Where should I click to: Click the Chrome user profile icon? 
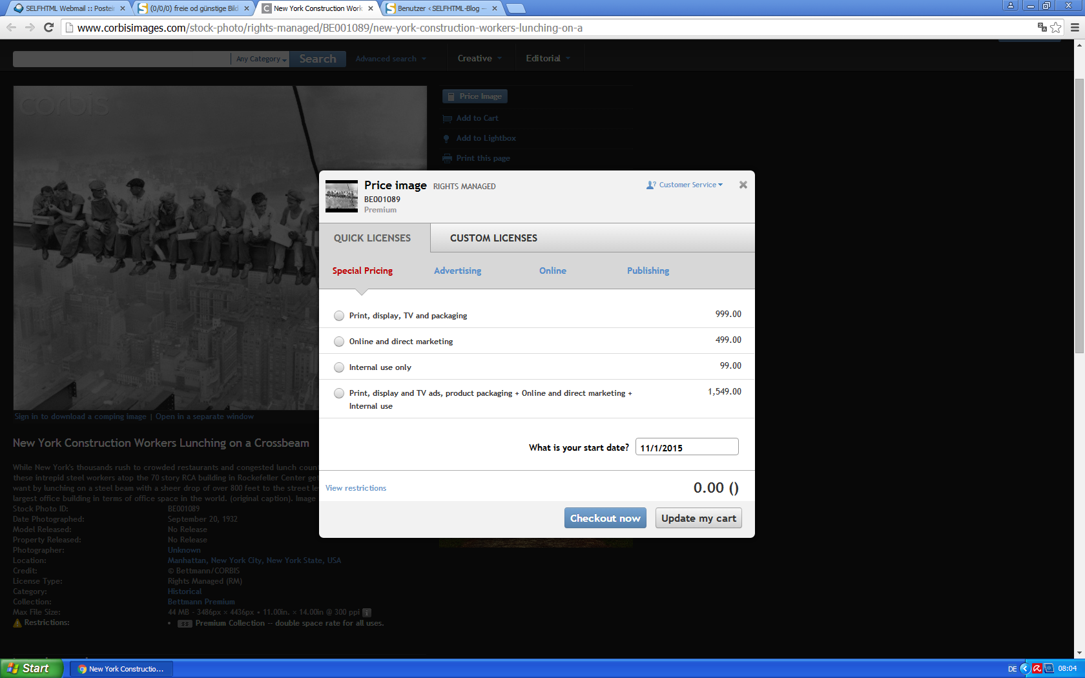click(1011, 5)
